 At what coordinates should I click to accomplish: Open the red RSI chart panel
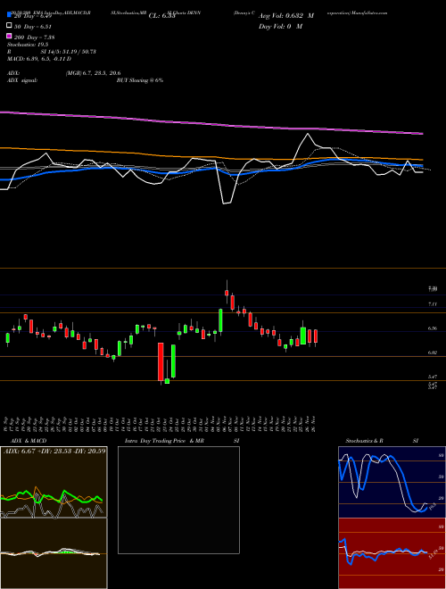pyautogui.click(x=392, y=553)
